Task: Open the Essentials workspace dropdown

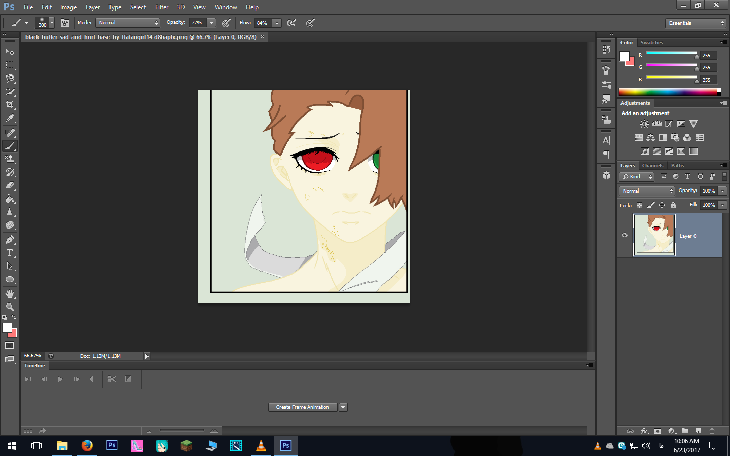Action: [x=696, y=23]
